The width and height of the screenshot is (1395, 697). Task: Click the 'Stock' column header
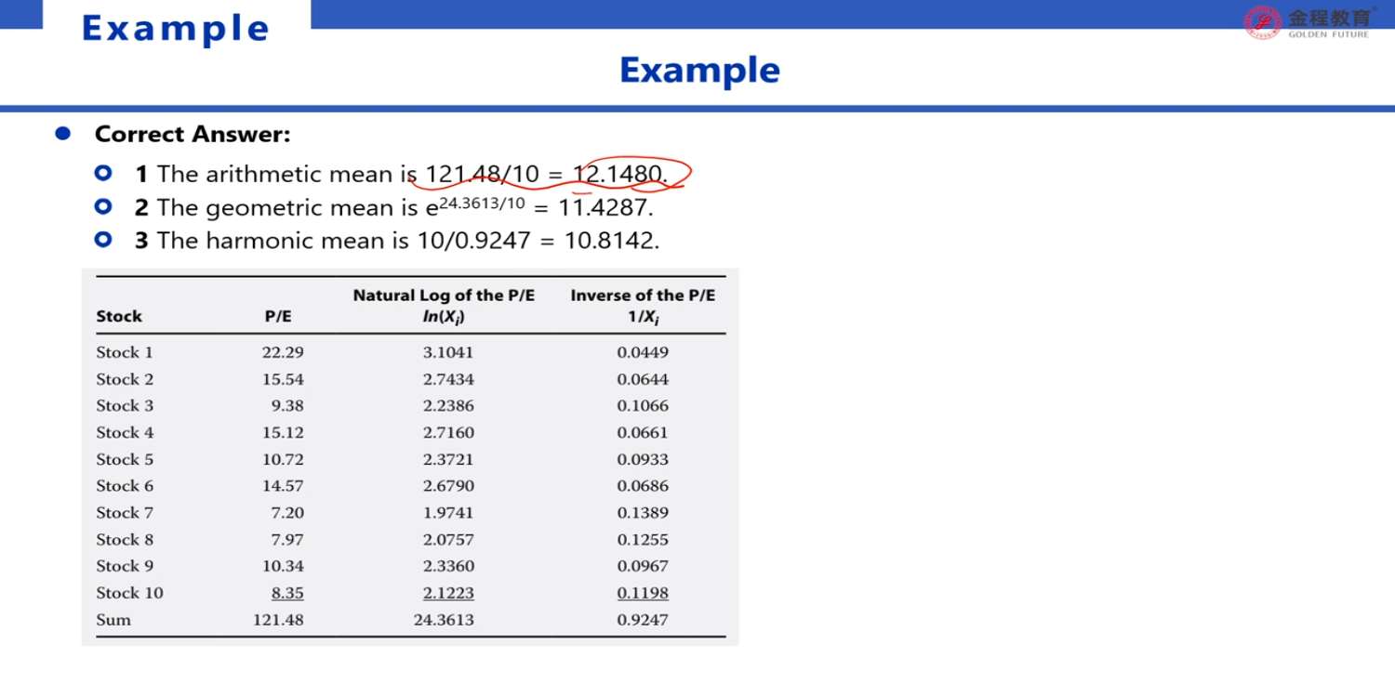[119, 316]
